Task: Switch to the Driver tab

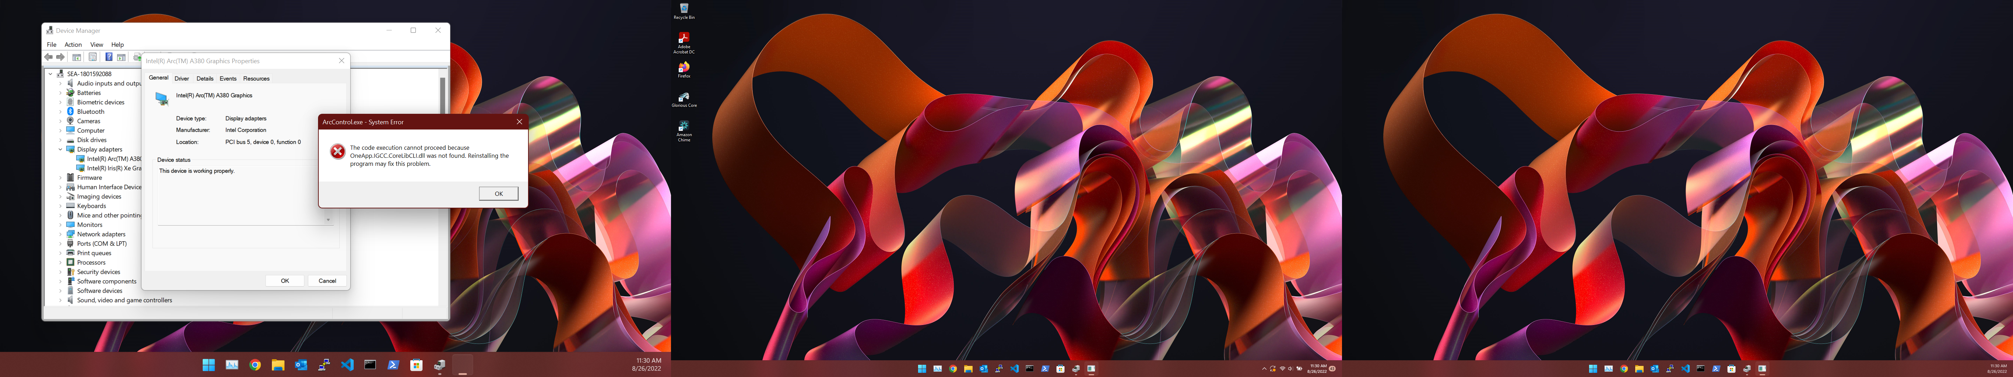Action: click(181, 79)
